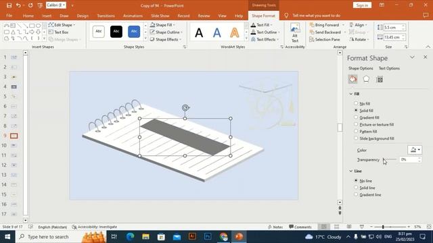Click the Transparency slider
433x243 pixels.
click(390, 159)
